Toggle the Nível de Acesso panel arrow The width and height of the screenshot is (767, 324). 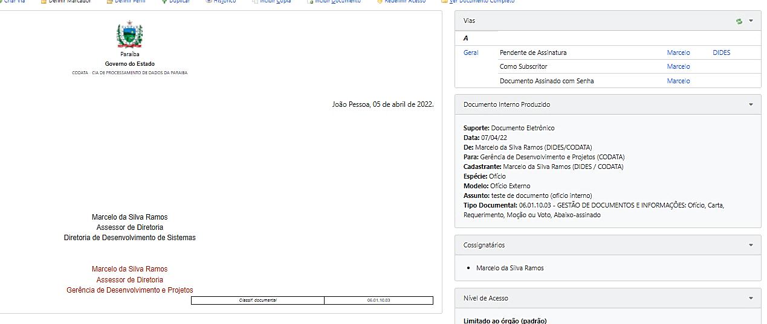click(751, 298)
